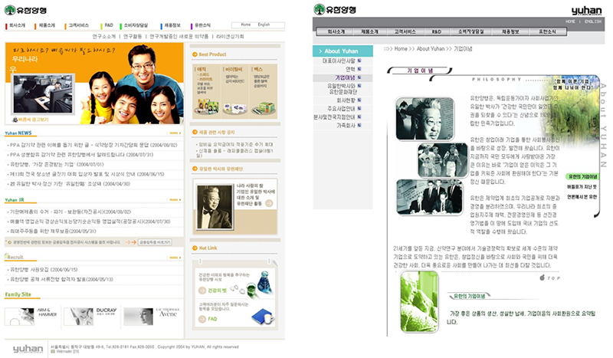Click About Yuhan in the breadcrumb trail
Viewport: 613px width, 358px height.
pos(431,49)
